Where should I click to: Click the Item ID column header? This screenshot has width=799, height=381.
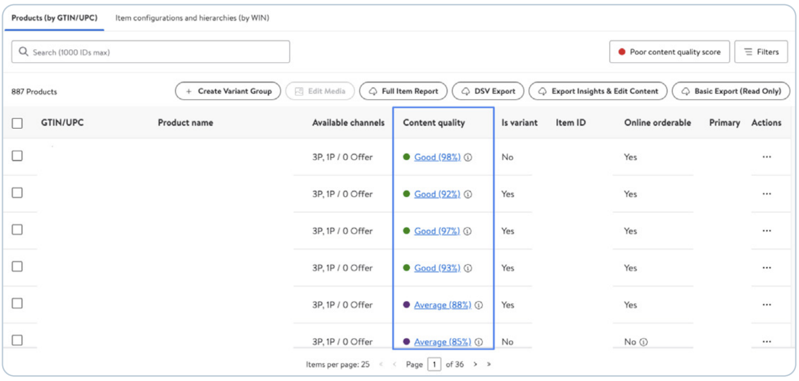coord(571,123)
